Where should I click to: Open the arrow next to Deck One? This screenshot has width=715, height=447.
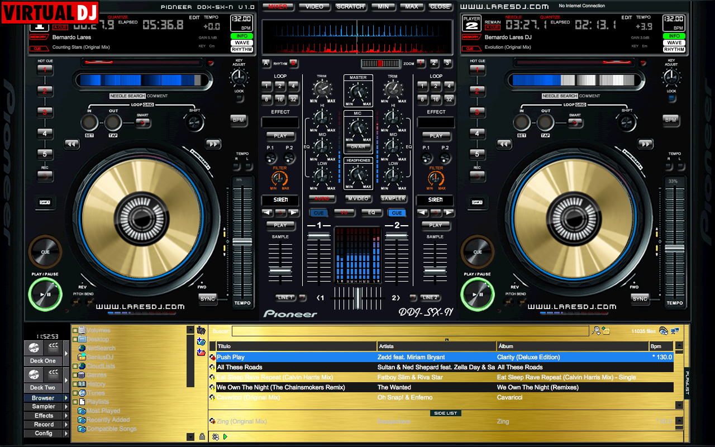(x=66, y=354)
